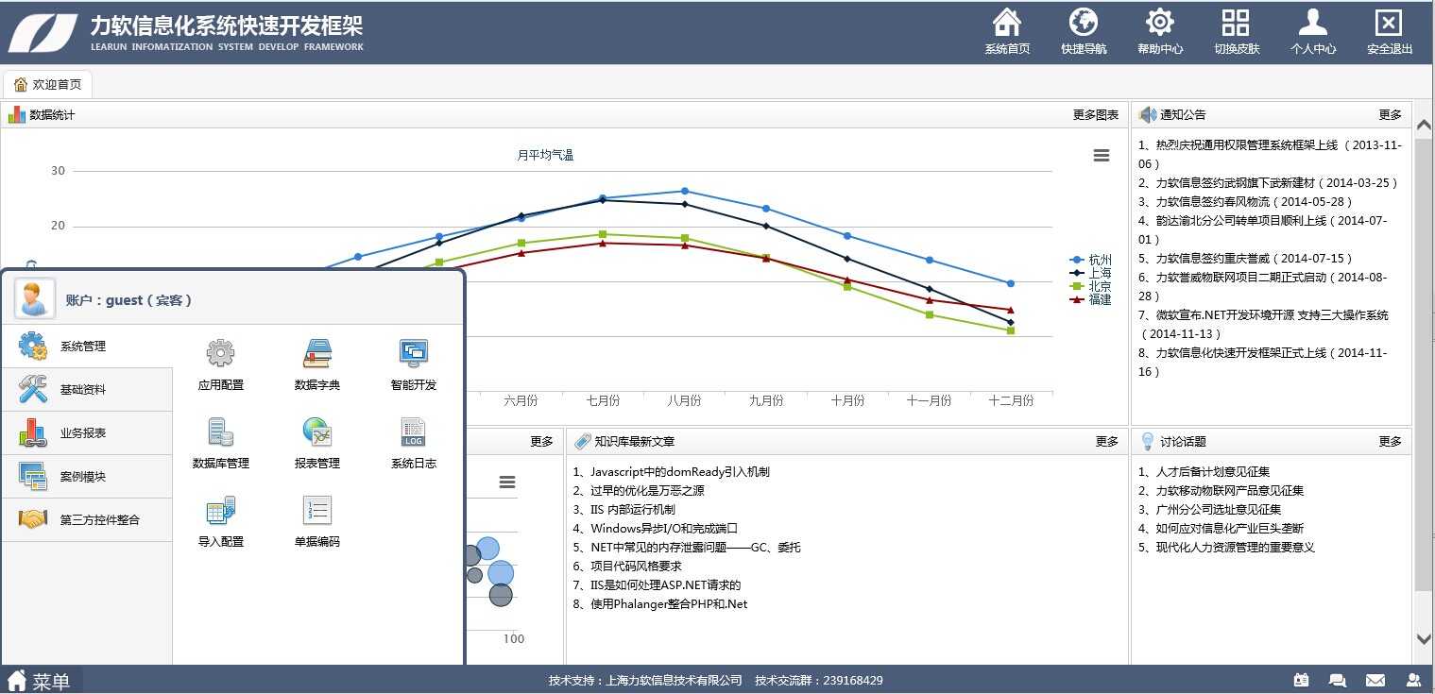The height and width of the screenshot is (694, 1435).
Task: Open topic 如何应对信息化产业巨头垄断
Action: pos(1221,529)
